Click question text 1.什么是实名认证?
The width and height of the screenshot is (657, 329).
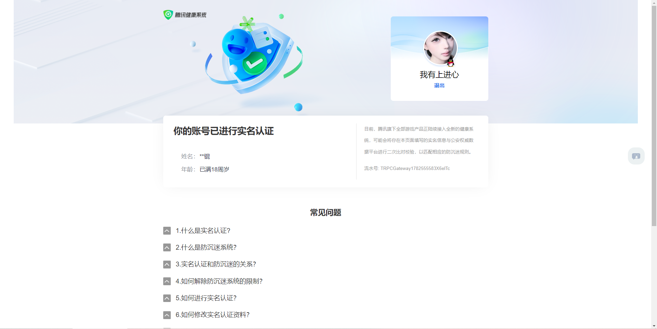pyautogui.click(x=203, y=231)
